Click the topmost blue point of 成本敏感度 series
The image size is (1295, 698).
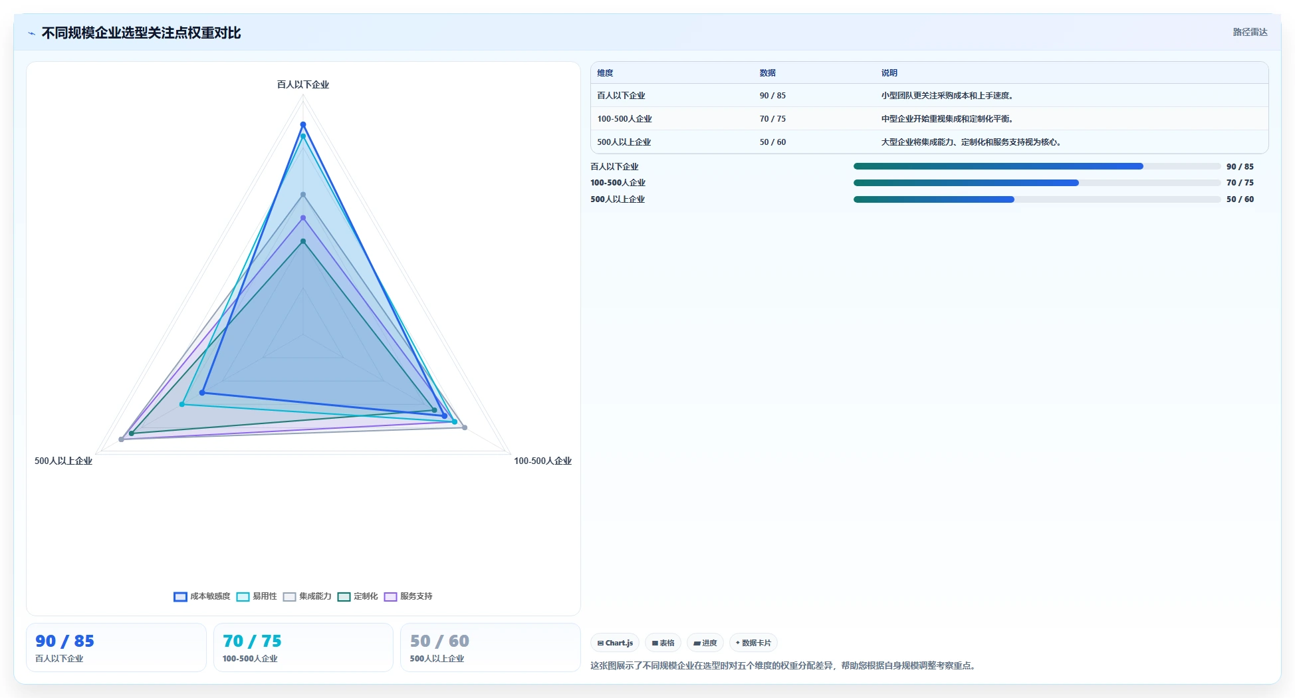click(x=303, y=124)
